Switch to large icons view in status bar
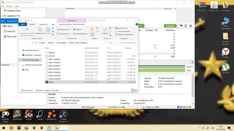Image resolution: width=234 pixels, height=131 pixels. point(136,90)
